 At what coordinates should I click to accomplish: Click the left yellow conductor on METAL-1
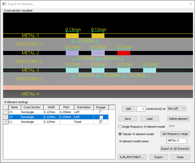72,36
